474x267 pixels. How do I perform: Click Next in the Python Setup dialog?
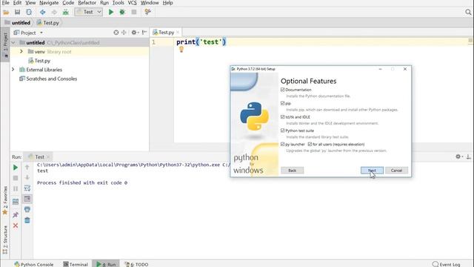(372, 171)
